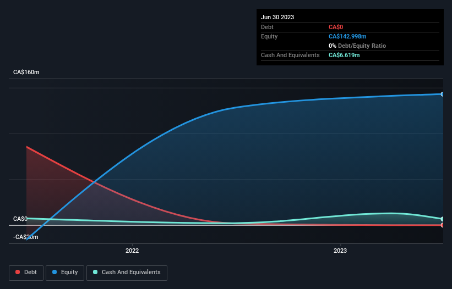Screen dimensions: 452x289
Task: Click the Debt label in tooltip
Action: 267,27
